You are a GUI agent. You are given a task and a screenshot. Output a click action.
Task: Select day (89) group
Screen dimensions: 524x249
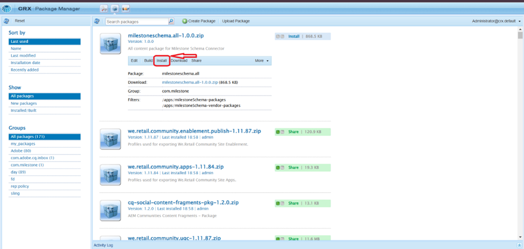(45, 172)
